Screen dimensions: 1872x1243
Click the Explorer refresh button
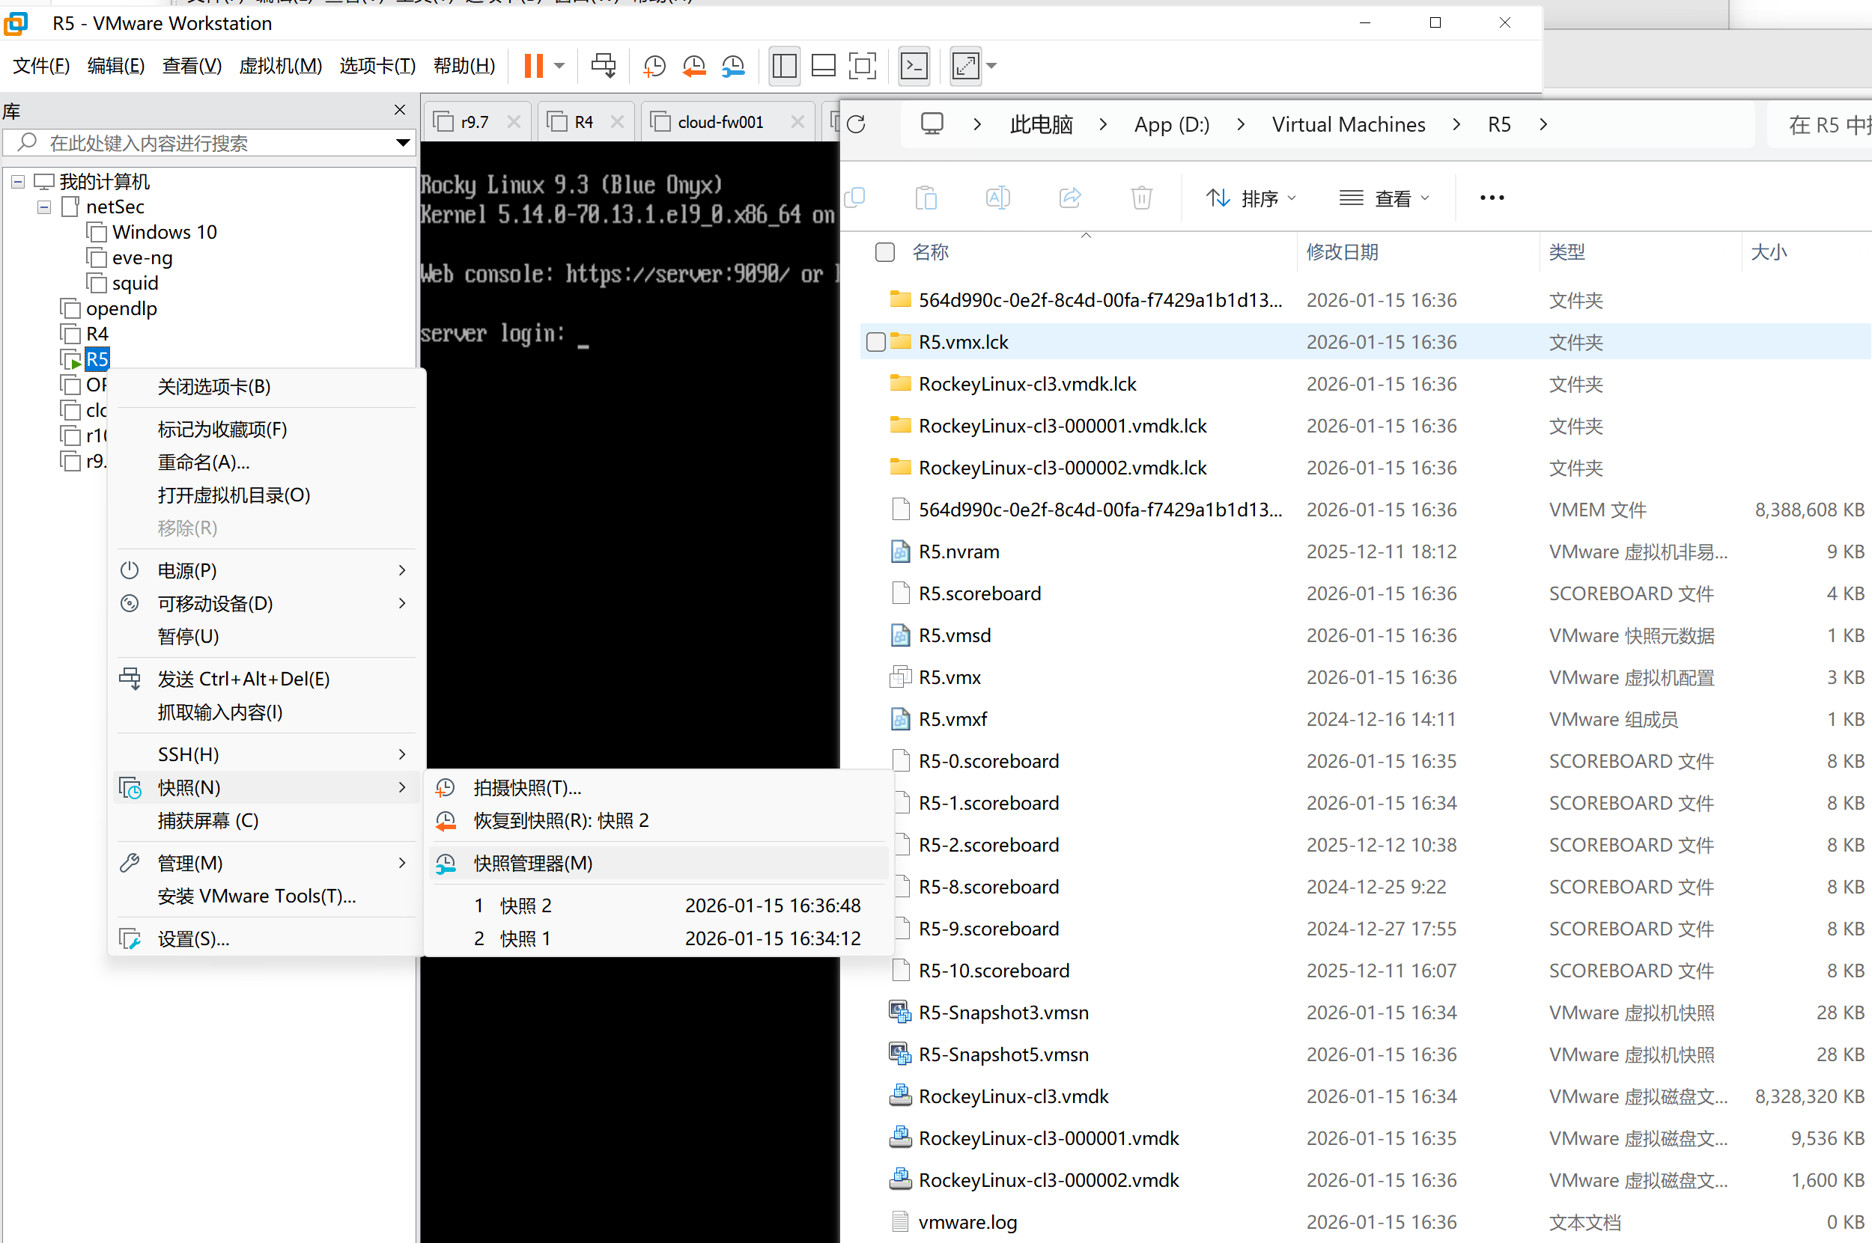(x=857, y=124)
